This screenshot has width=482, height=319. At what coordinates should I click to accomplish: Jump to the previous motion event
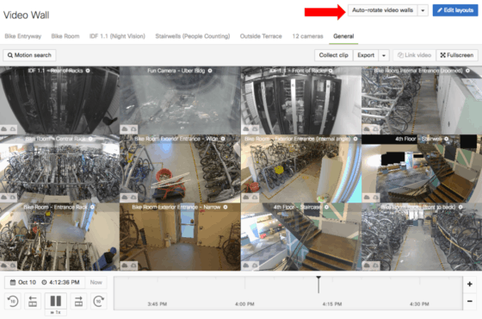[x=33, y=301]
